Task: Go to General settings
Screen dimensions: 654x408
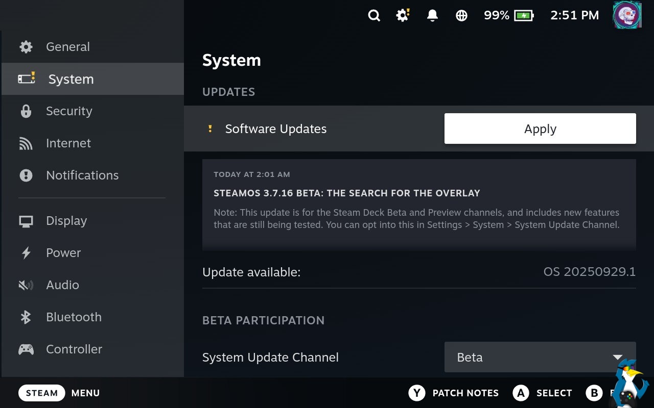Action: click(67, 47)
